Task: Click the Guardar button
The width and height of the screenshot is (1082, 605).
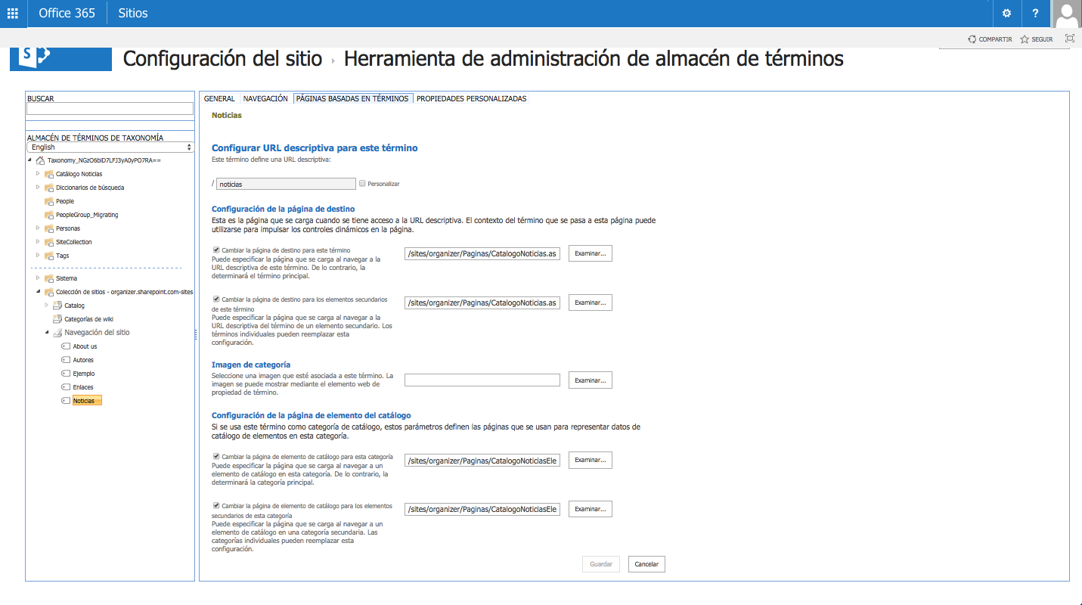Action: 600,563
